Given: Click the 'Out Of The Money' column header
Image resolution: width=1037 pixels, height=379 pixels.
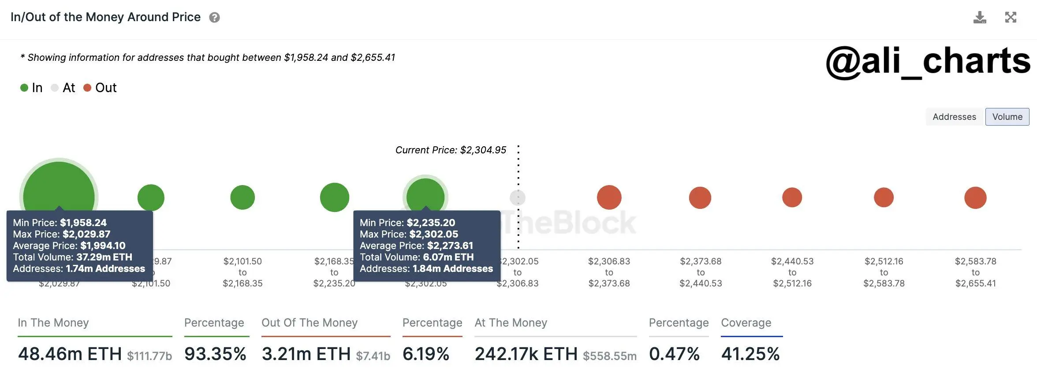Looking at the screenshot, I should (310, 323).
